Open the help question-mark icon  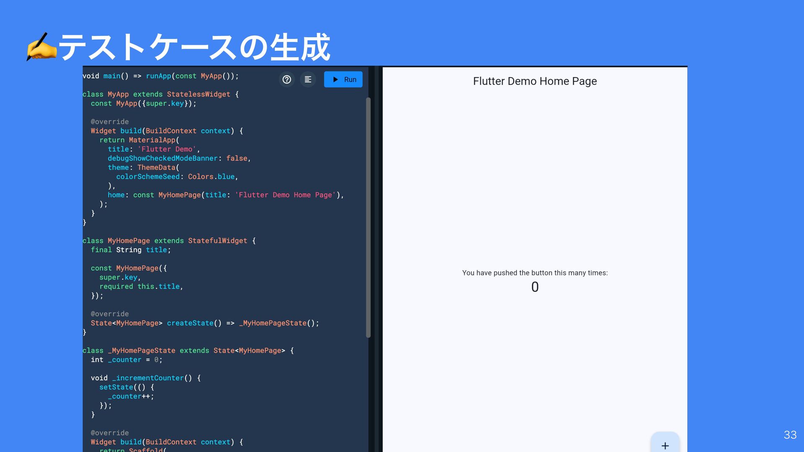tap(287, 80)
